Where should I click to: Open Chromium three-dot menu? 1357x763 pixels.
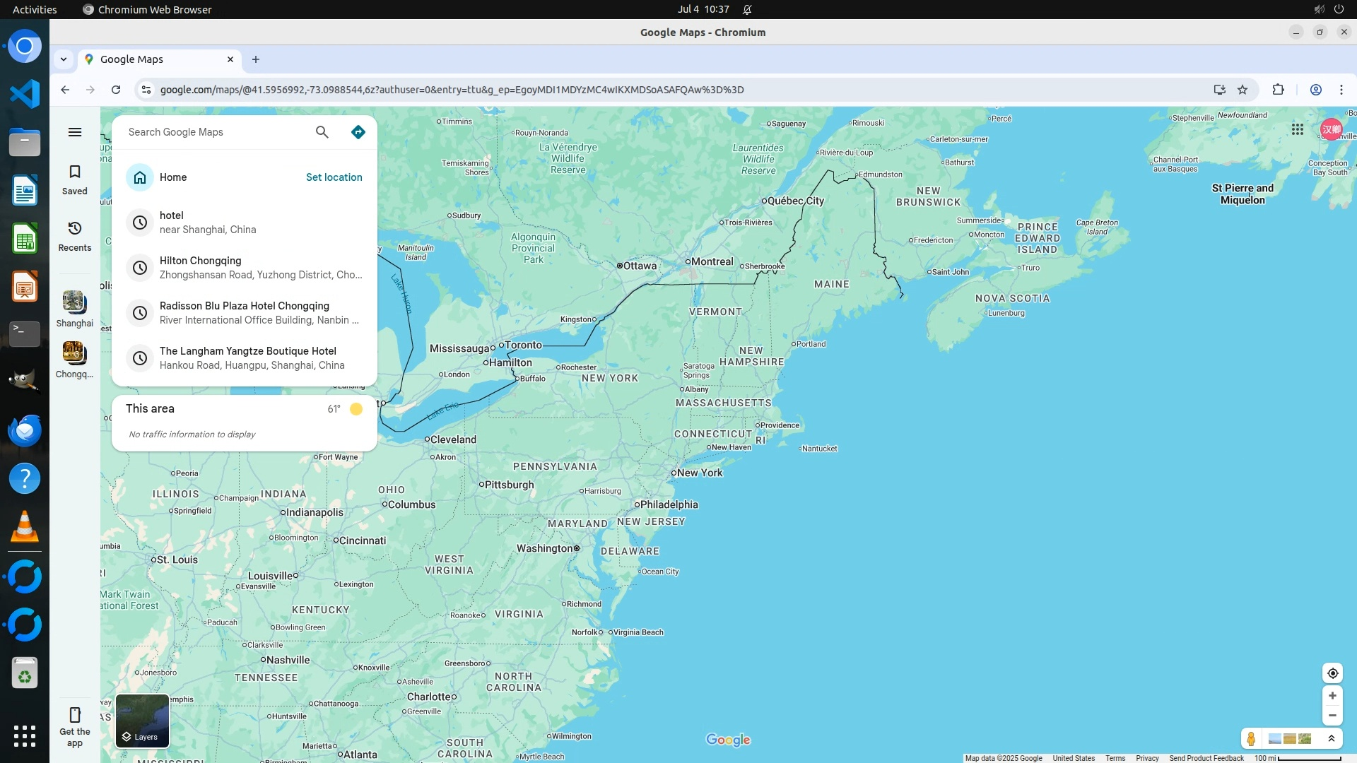pyautogui.click(x=1341, y=90)
